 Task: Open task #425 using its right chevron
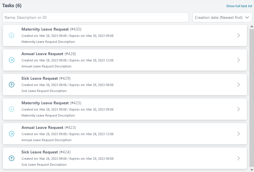tap(239, 109)
